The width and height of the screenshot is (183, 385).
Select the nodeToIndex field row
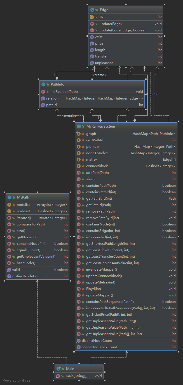126,153
